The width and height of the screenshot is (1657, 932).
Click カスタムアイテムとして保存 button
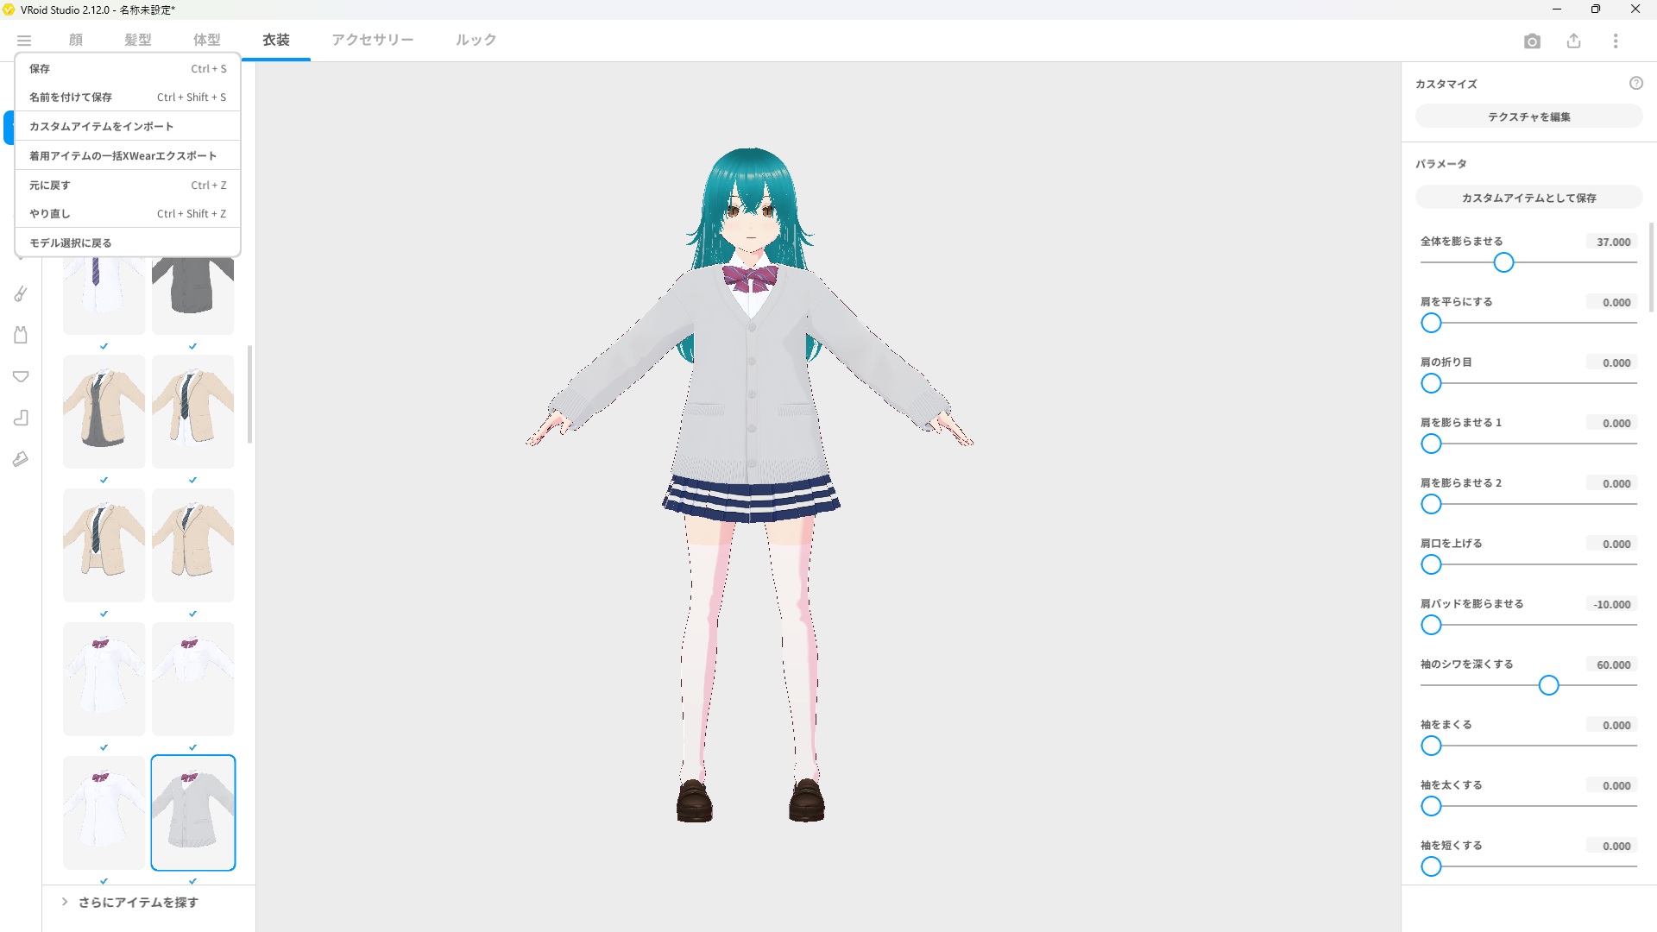(1528, 197)
